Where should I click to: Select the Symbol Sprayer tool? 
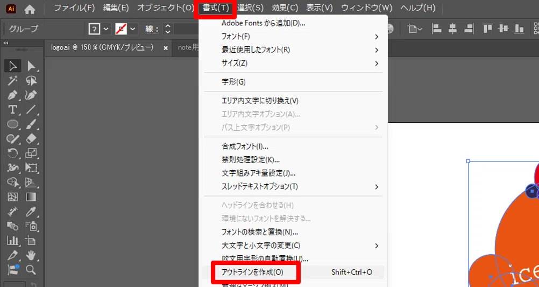point(31,226)
